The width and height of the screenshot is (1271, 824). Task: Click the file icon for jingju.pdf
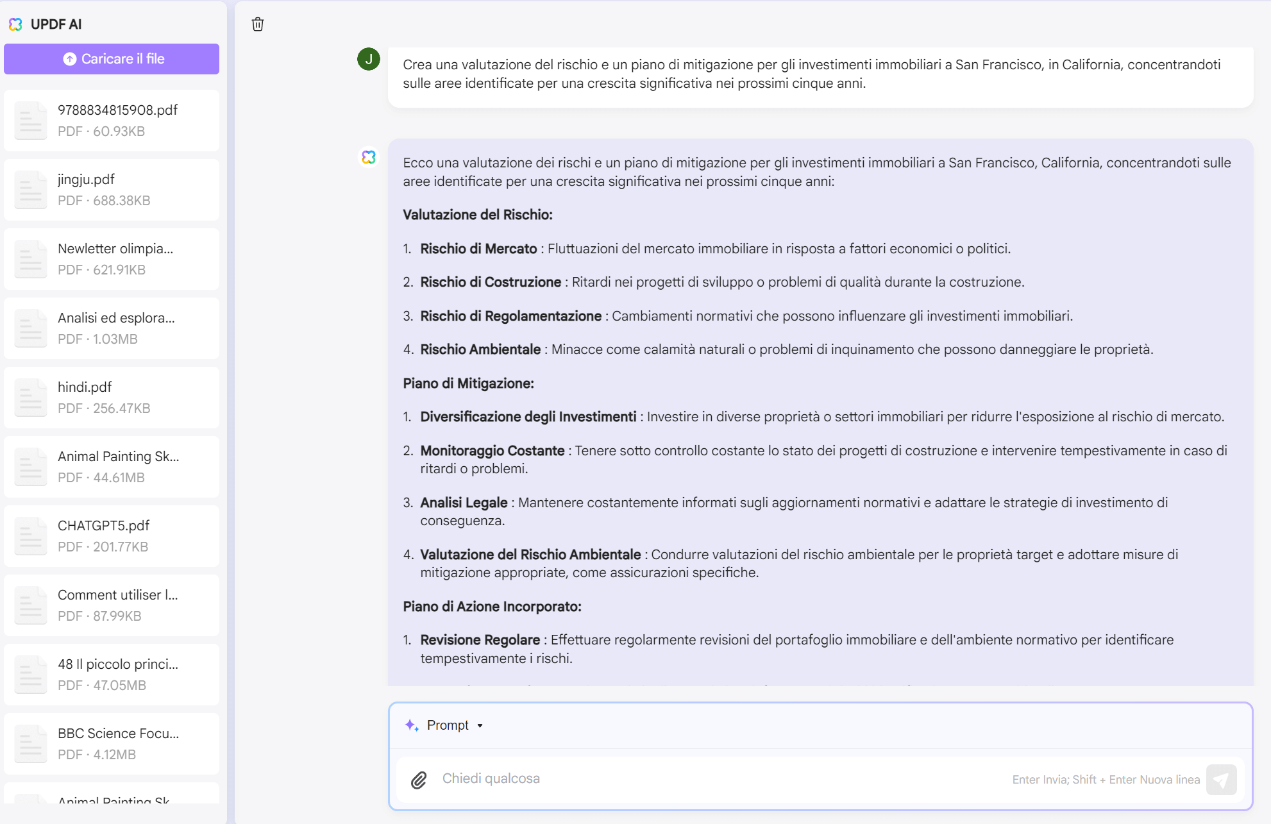click(31, 190)
